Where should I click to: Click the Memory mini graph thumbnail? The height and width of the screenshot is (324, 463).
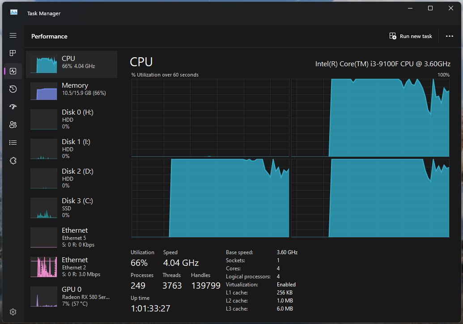[44, 91]
